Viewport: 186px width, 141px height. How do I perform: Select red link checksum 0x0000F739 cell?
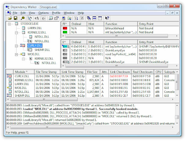[119, 76]
